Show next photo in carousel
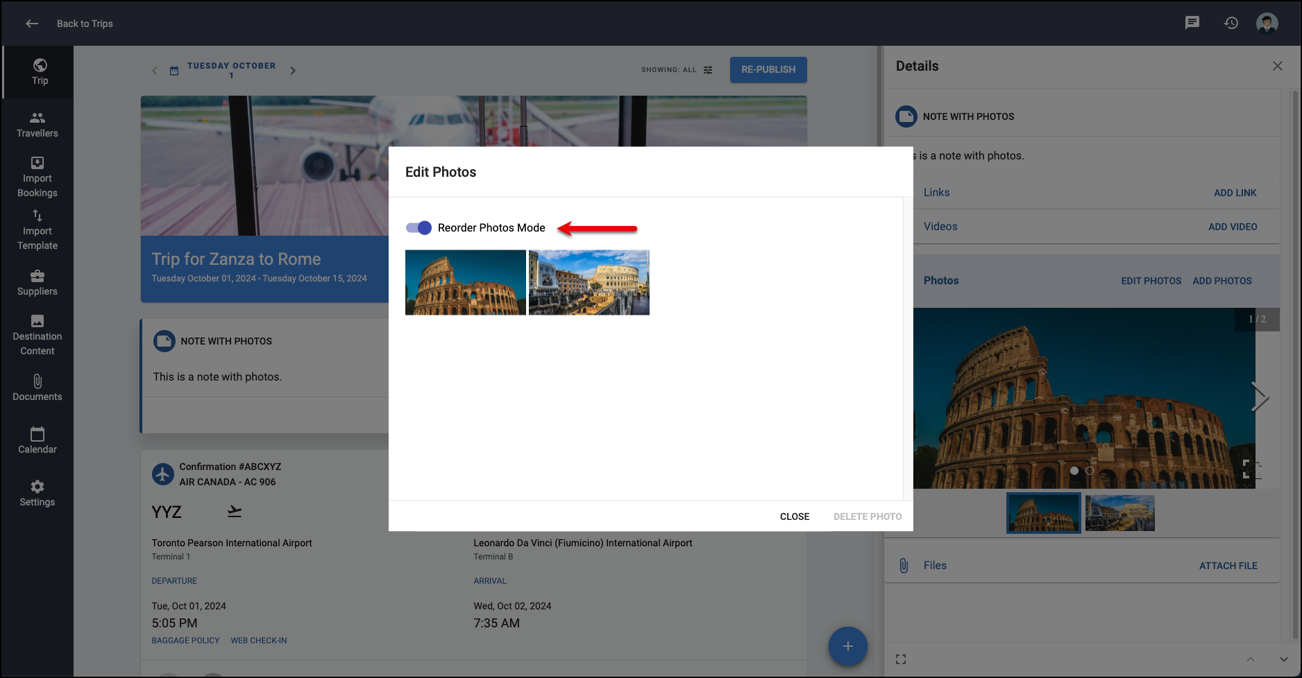The image size is (1302, 678). click(x=1260, y=397)
